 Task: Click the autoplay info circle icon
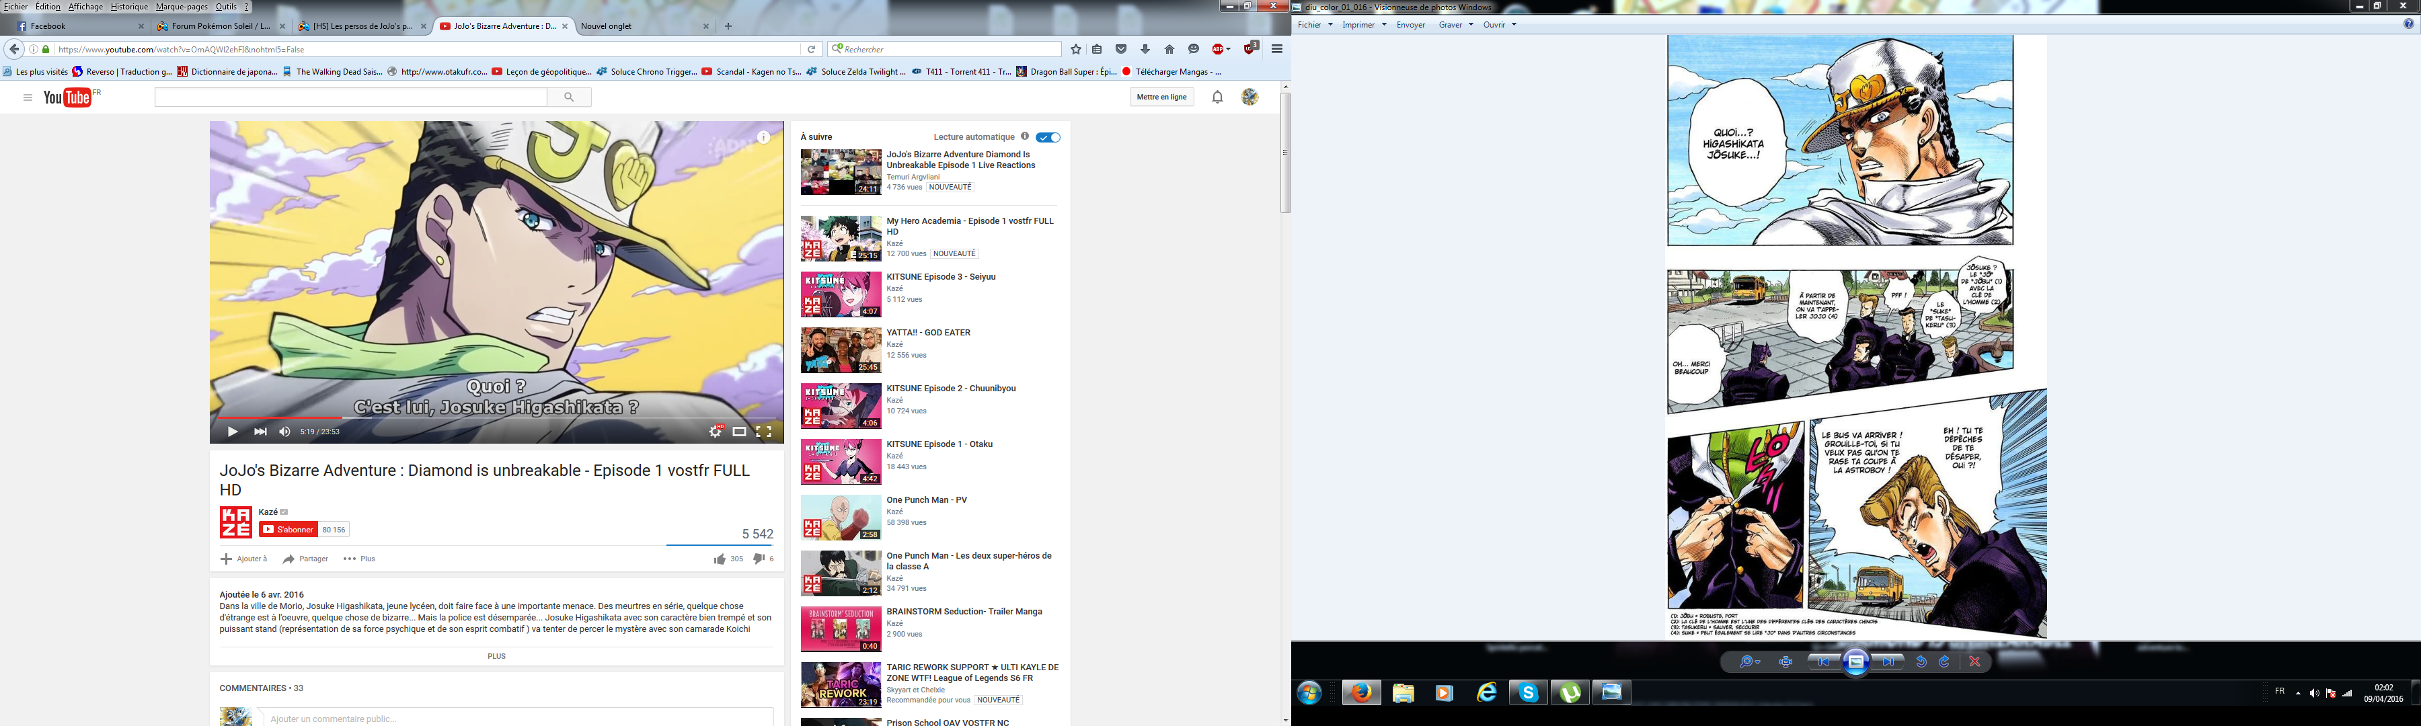pyautogui.click(x=1024, y=136)
